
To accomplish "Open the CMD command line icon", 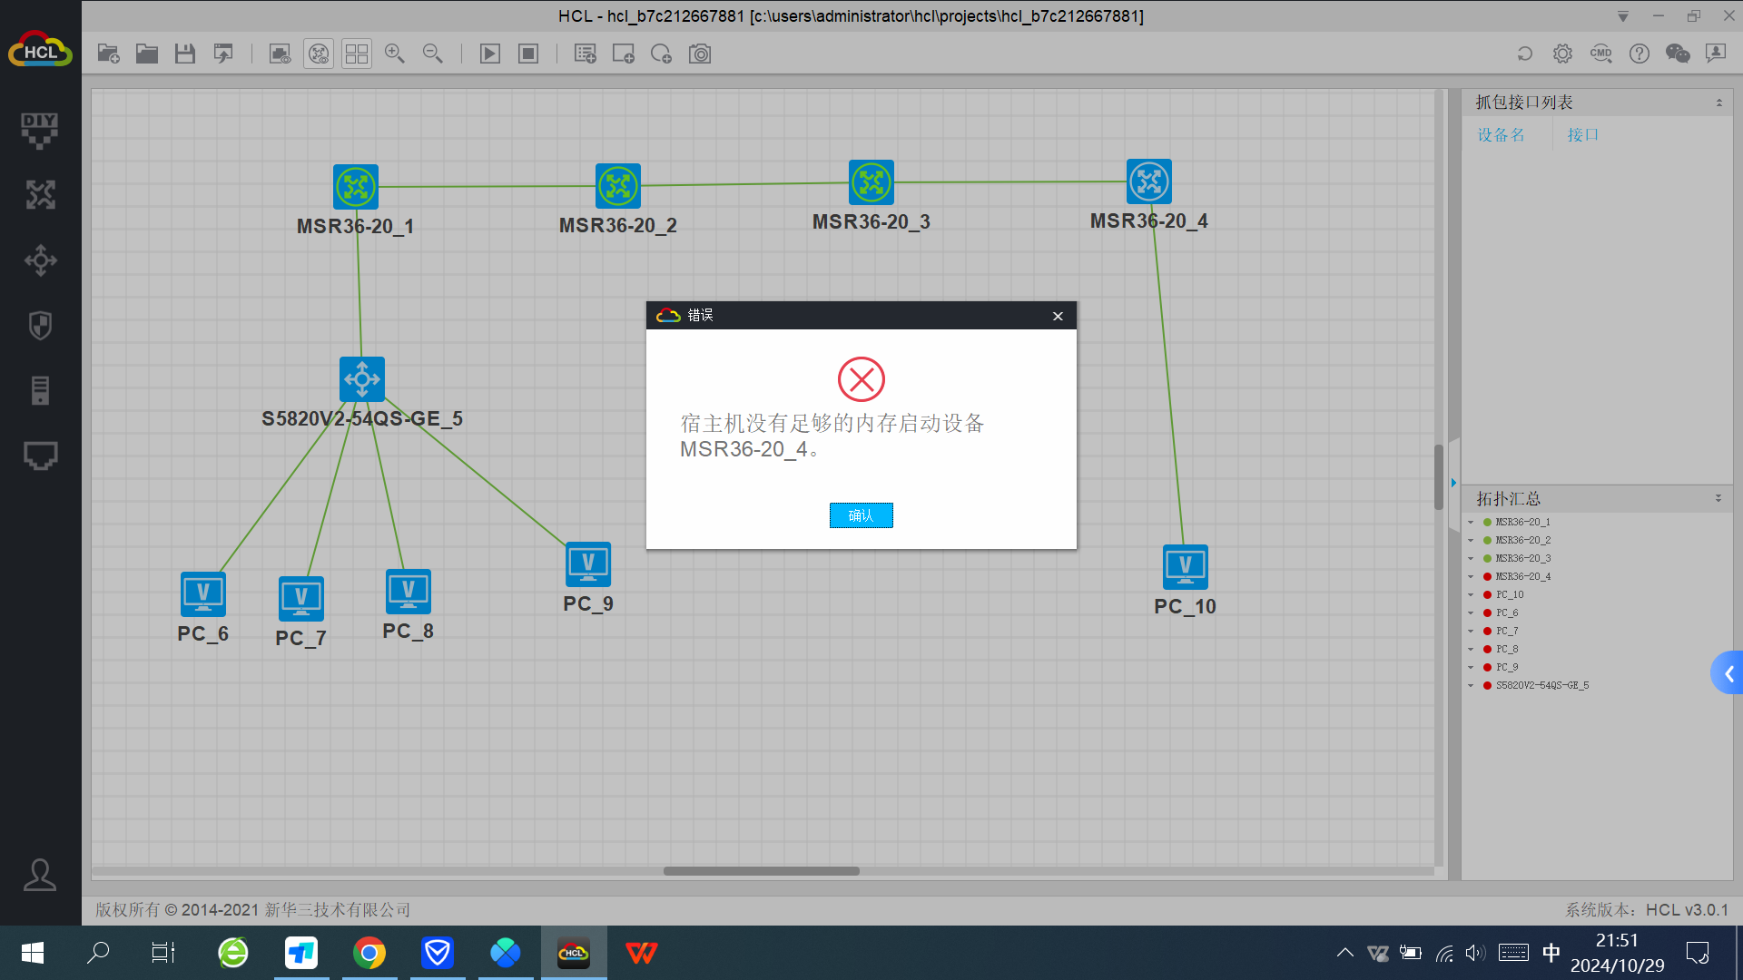I will click(x=1600, y=54).
